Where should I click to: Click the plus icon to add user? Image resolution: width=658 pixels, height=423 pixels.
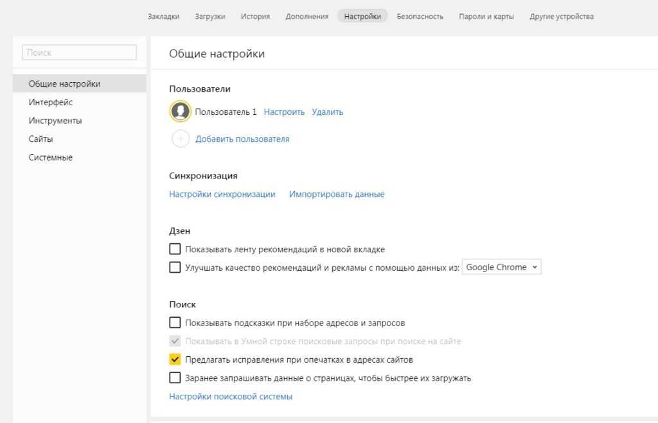coord(181,139)
